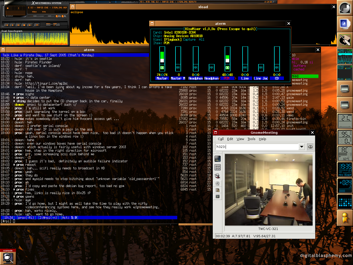
Task: Open the xload window menu button
Action: click(73, 7)
